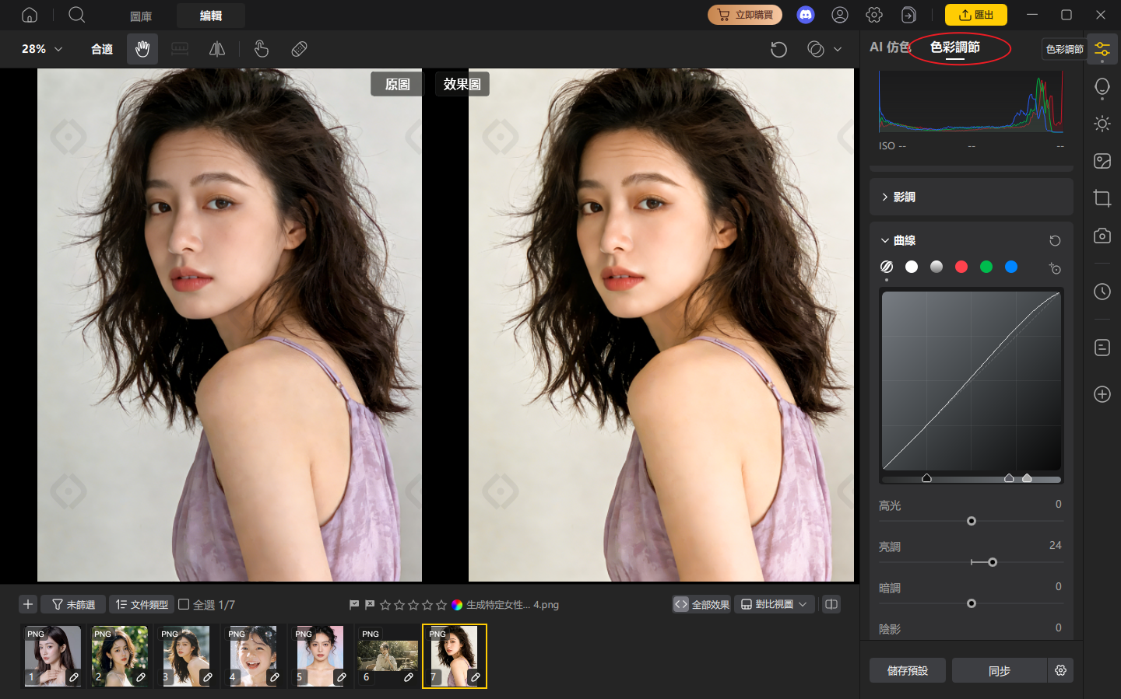
Task: Click the overlapping circles mask icon
Action: click(x=816, y=49)
